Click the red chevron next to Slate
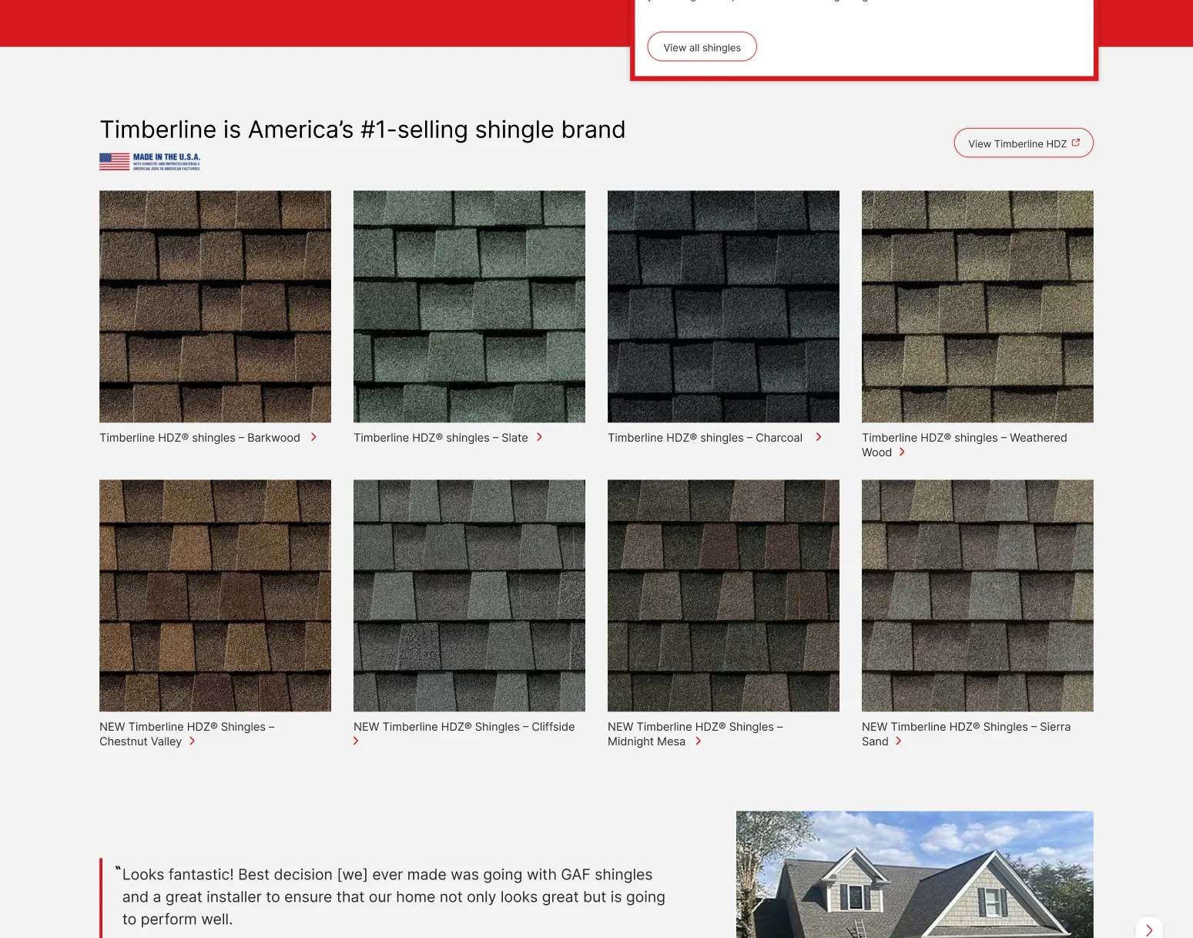The width and height of the screenshot is (1193, 938). (539, 437)
